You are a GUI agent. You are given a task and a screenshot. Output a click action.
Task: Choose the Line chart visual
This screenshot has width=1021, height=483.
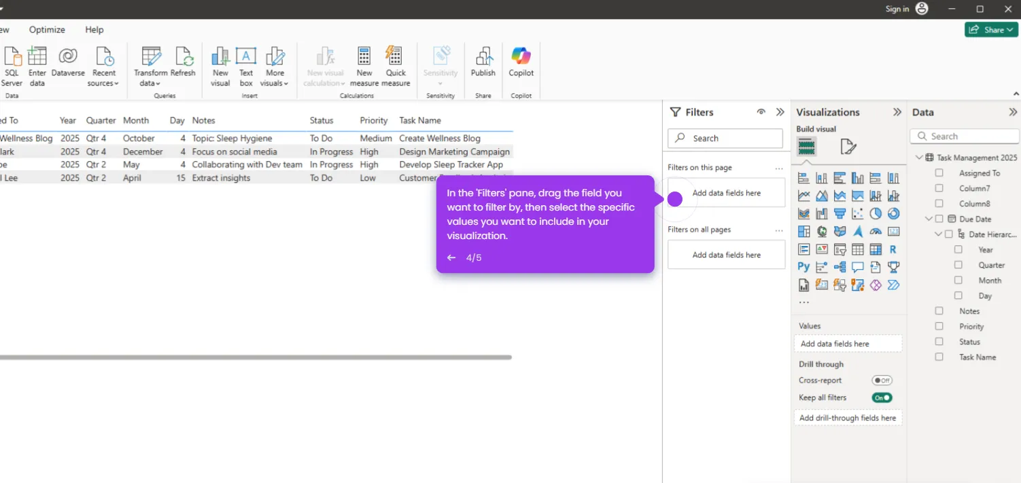(x=804, y=196)
